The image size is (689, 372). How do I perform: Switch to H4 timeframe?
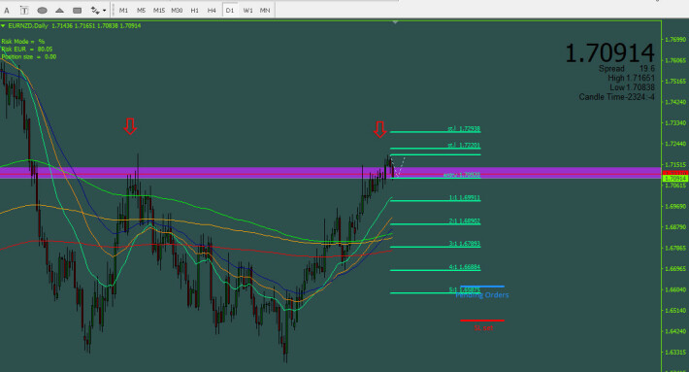tap(212, 10)
